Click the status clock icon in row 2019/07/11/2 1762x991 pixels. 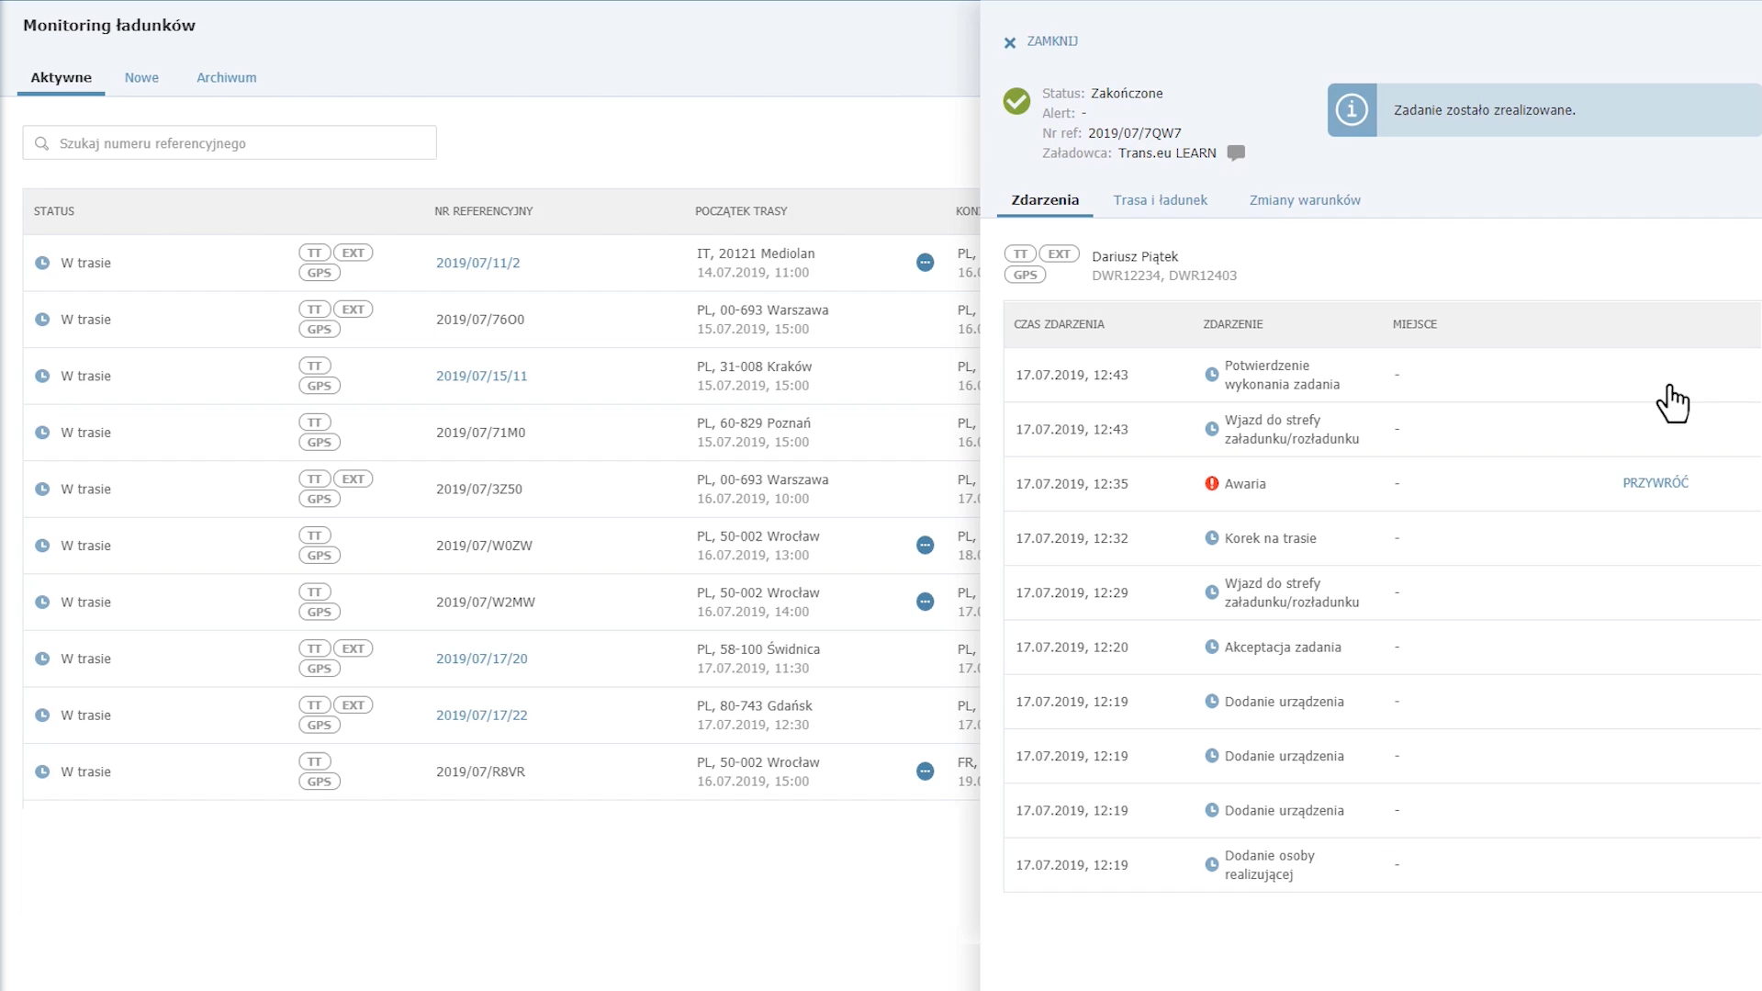42,263
